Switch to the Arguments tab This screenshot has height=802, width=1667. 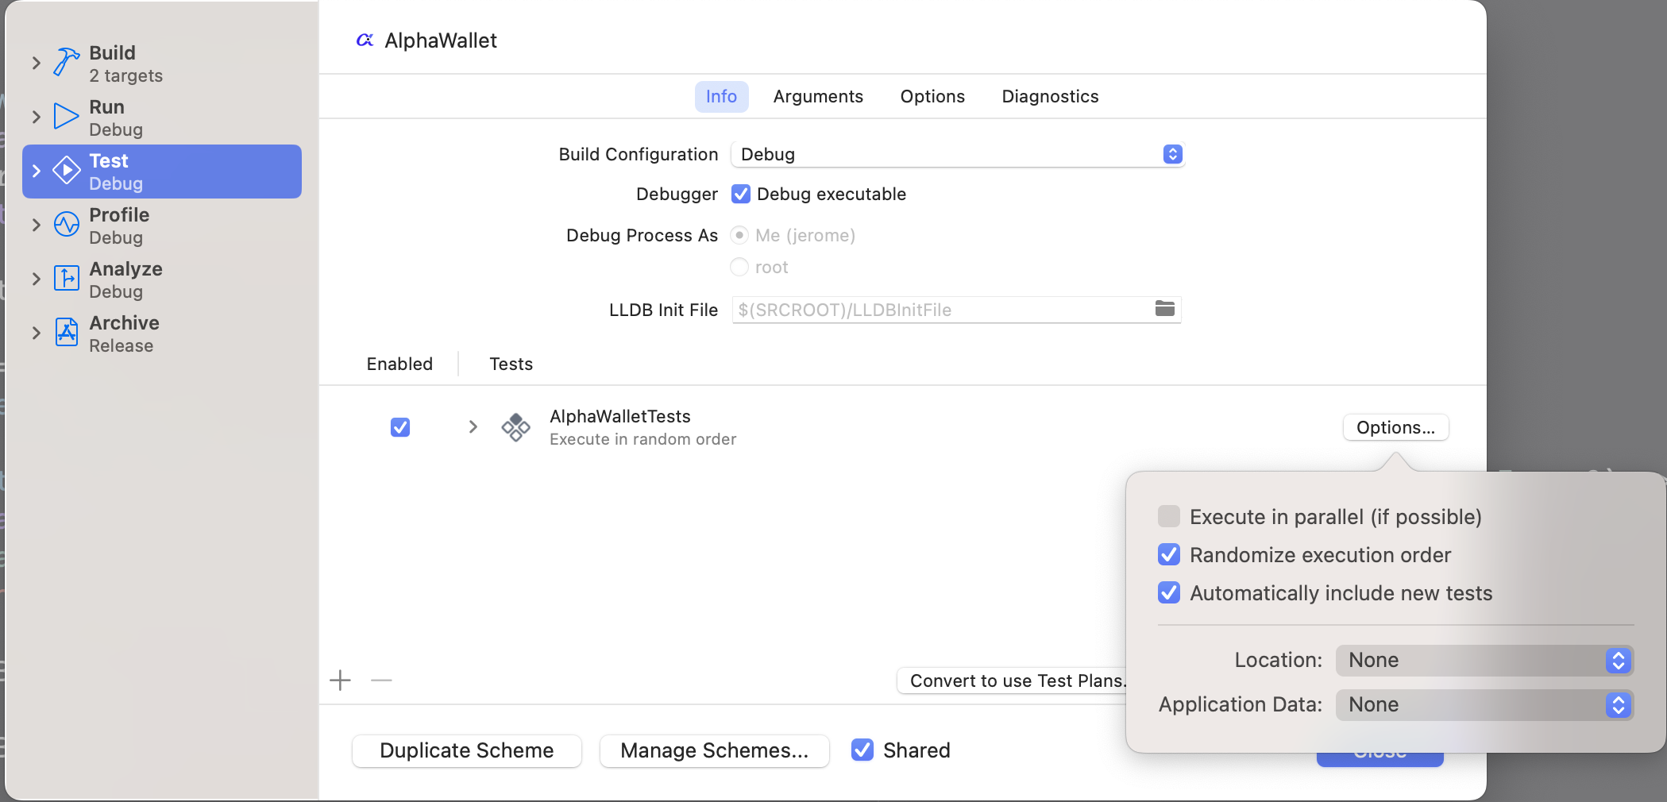point(818,97)
